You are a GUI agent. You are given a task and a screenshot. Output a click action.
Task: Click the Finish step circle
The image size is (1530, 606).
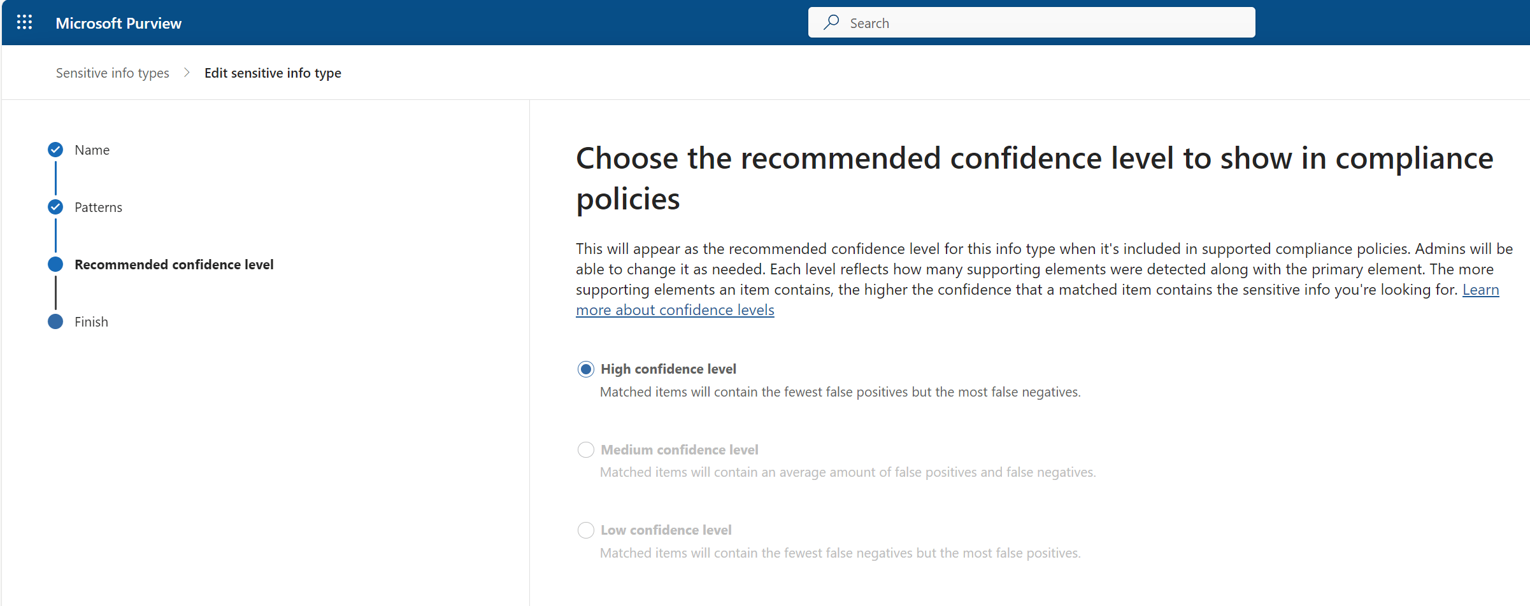(x=55, y=321)
